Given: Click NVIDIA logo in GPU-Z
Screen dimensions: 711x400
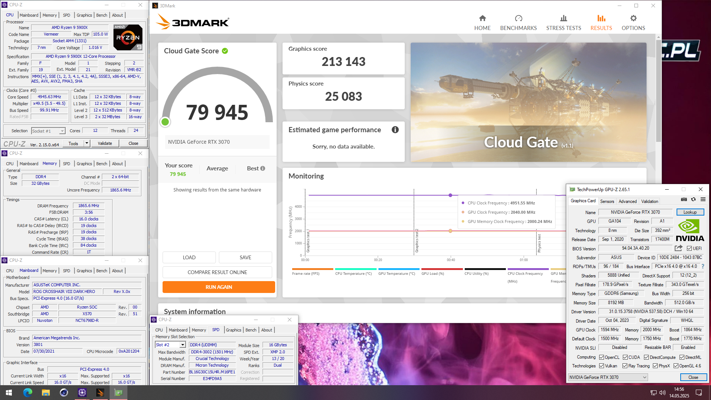Looking at the screenshot, I should (x=690, y=230).
